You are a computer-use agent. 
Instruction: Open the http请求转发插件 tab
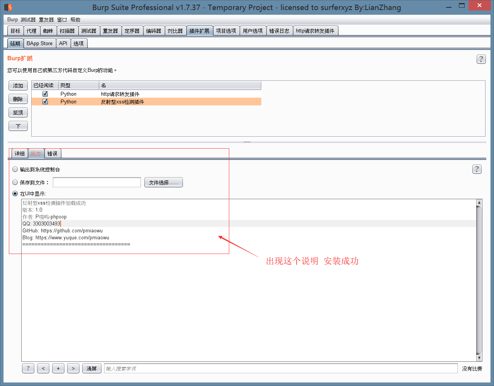[316, 31]
